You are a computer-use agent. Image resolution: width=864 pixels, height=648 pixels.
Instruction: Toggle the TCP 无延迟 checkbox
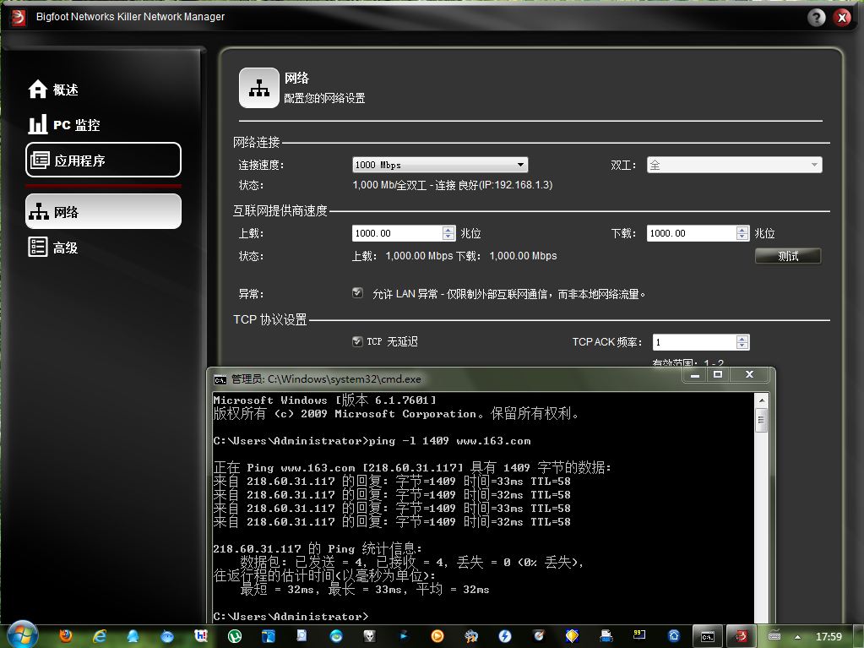357,341
